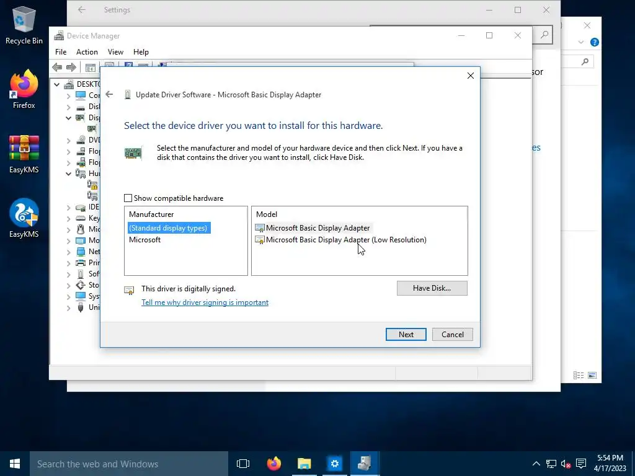635x476 pixels.
Task: Collapse the Human Interface Devices category
Action: (68, 174)
